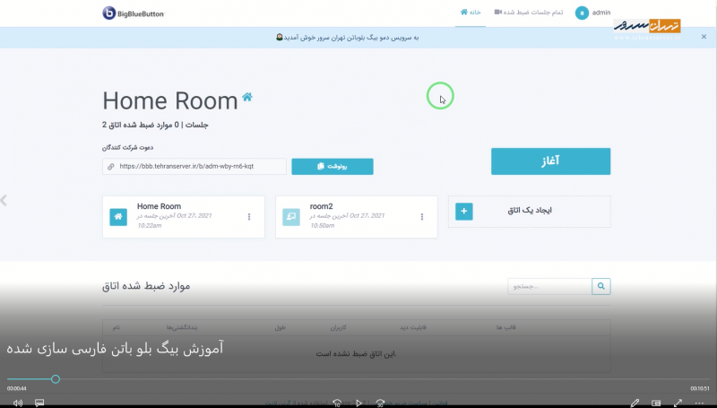Viewport: 717px width, 408px height.
Task: Click the plus icon to create room
Action: click(x=463, y=212)
